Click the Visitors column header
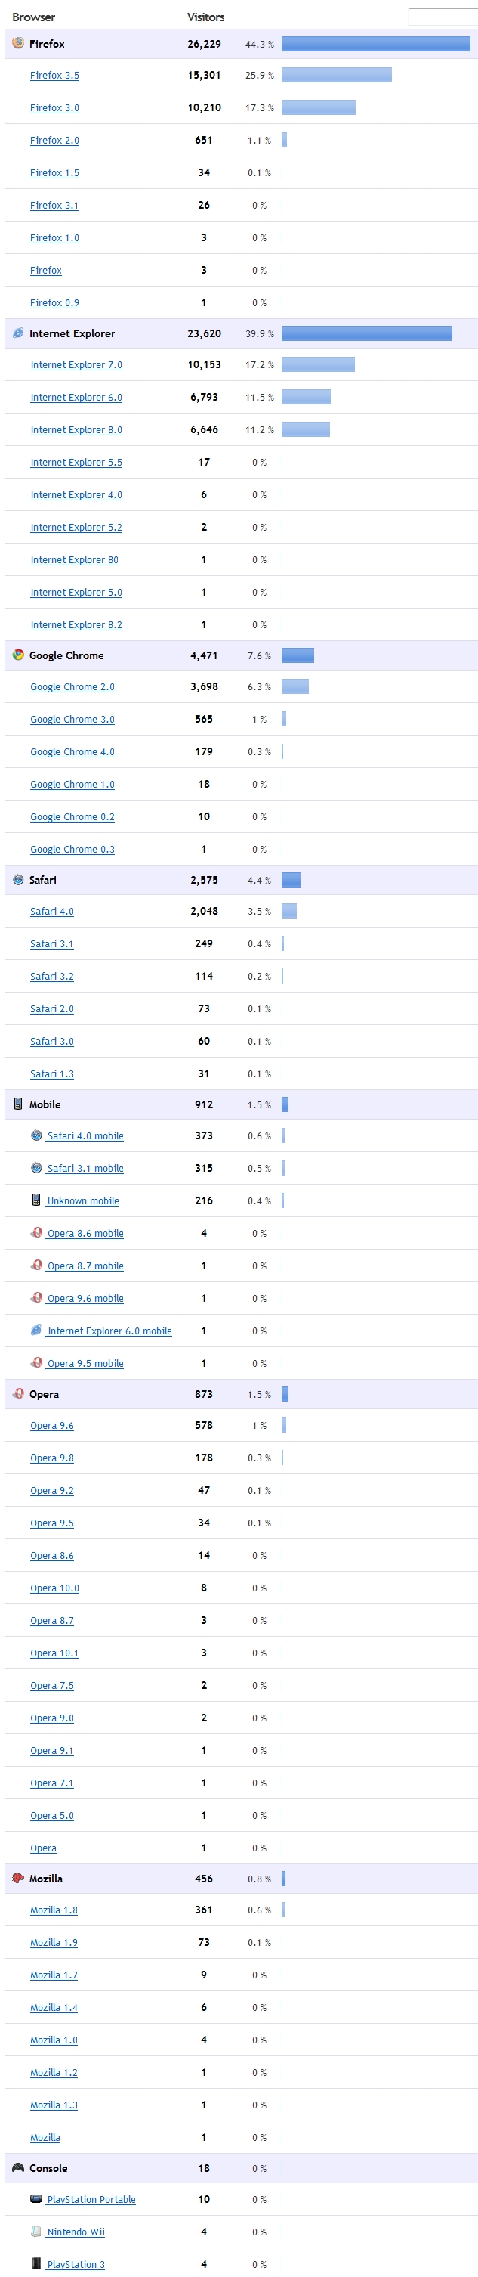The image size is (478, 2277). [x=206, y=17]
